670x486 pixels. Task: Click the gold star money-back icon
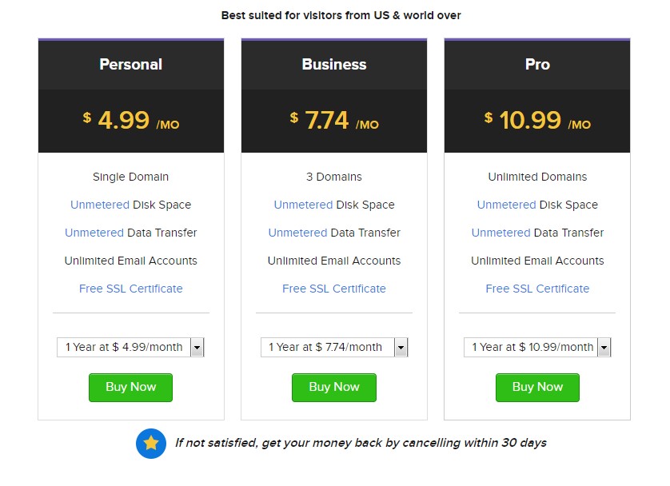coord(150,443)
